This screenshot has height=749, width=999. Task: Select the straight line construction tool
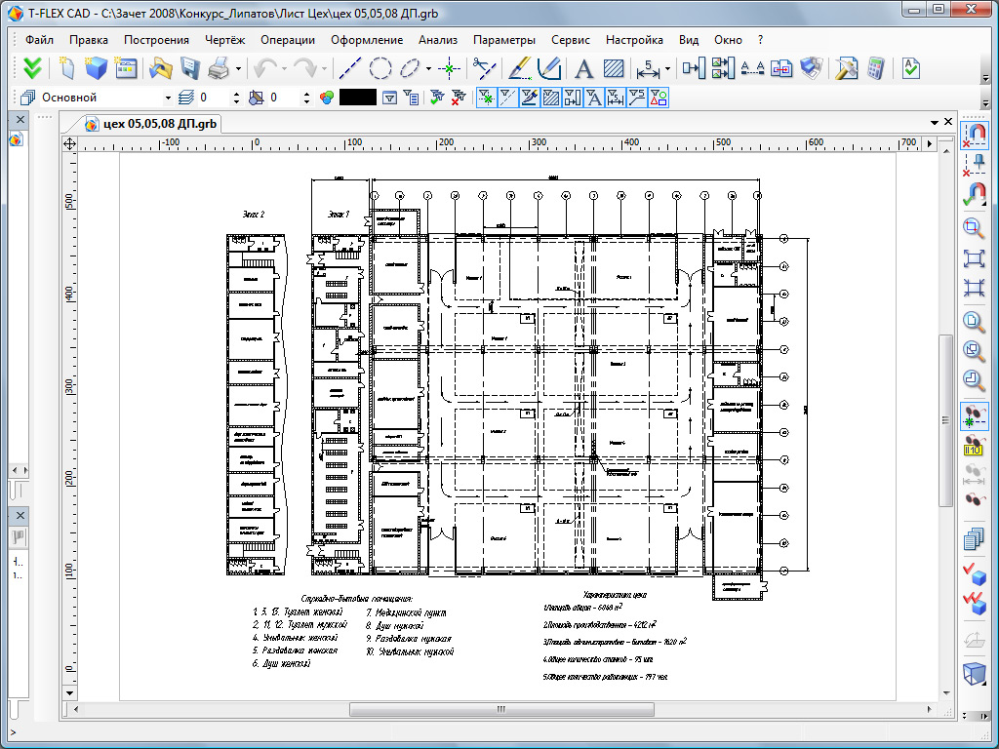pos(349,68)
